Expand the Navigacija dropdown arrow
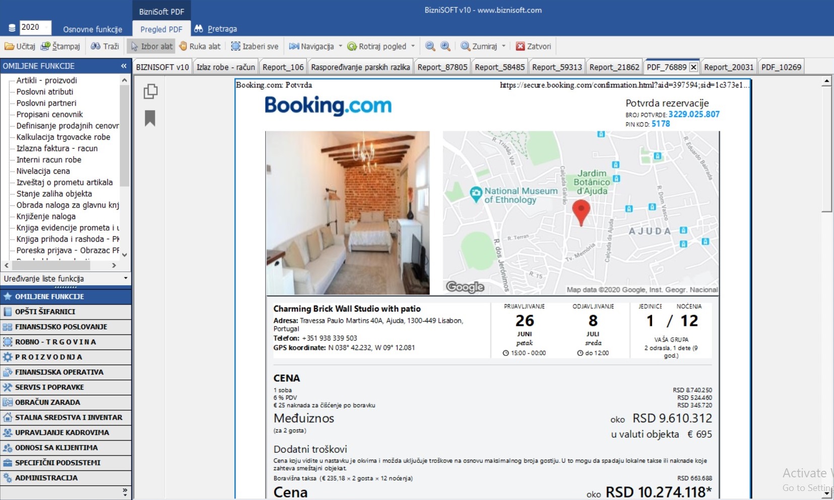The image size is (834, 500). point(340,46)
